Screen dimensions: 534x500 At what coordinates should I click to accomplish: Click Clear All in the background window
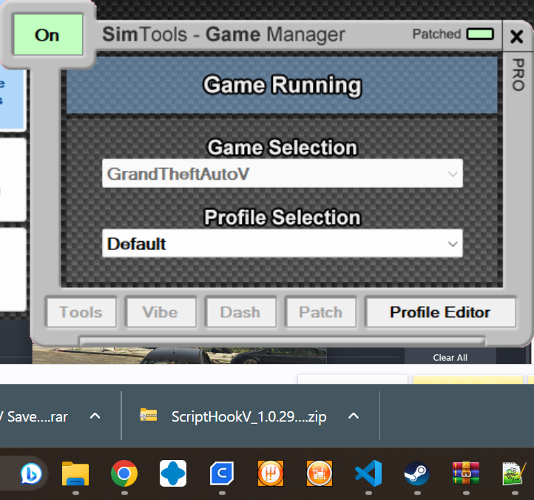pos(450,358)
